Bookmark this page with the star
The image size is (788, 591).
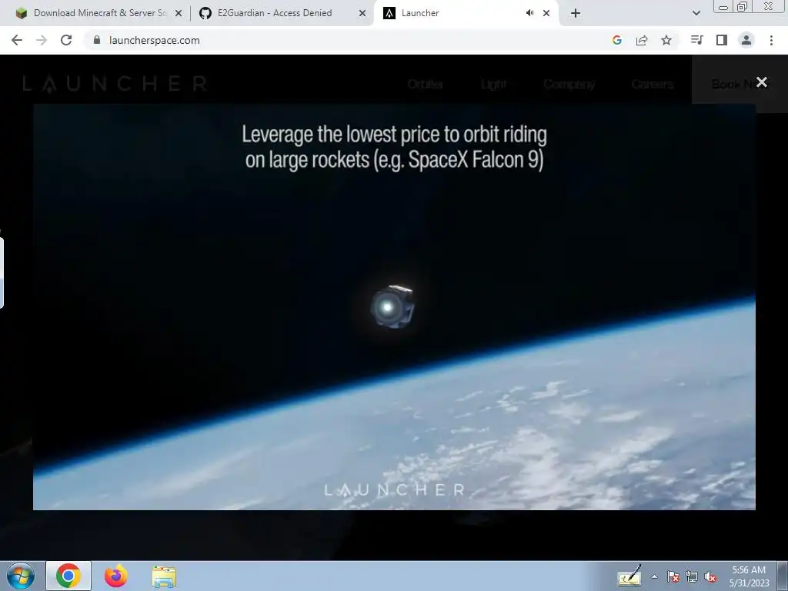click(x=666, y=40)
